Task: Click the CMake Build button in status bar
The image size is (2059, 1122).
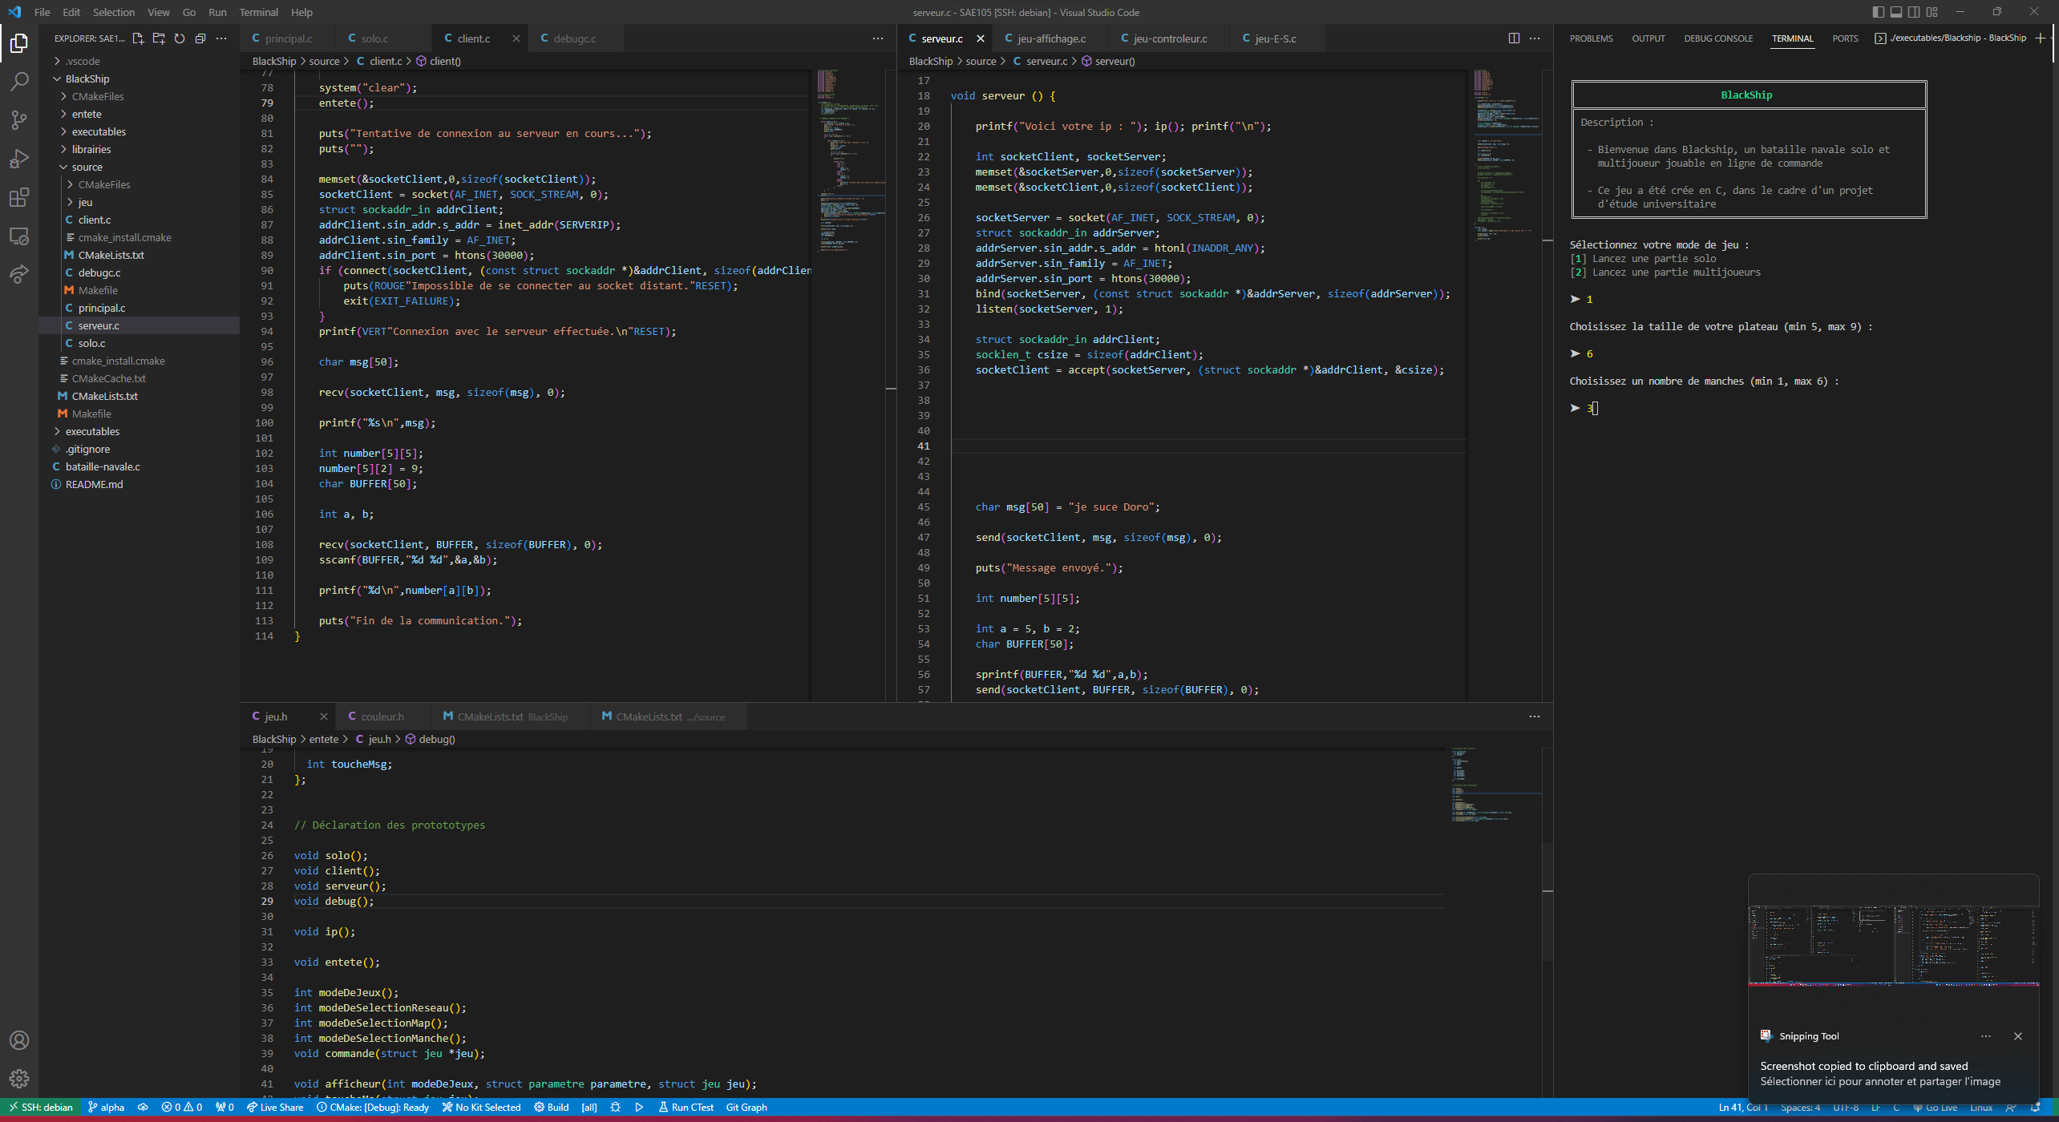Action: tap(551, 1108)
